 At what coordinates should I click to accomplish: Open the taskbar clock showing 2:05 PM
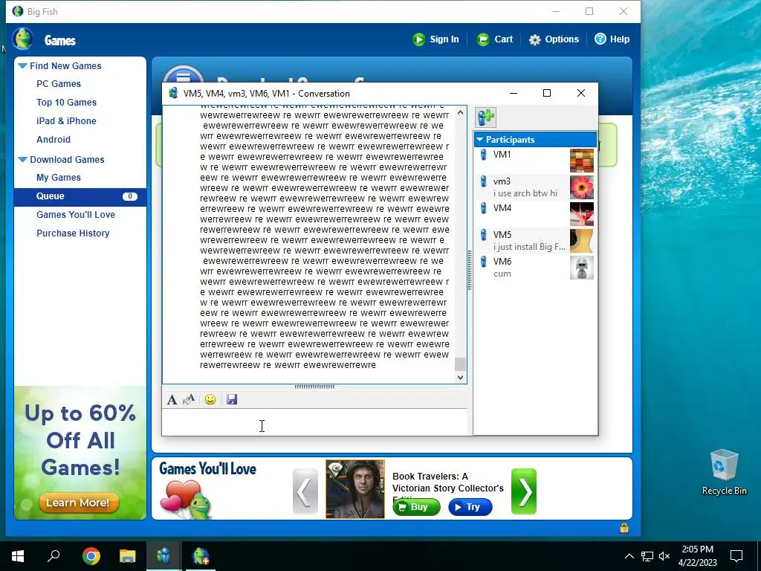pos(697,556)
